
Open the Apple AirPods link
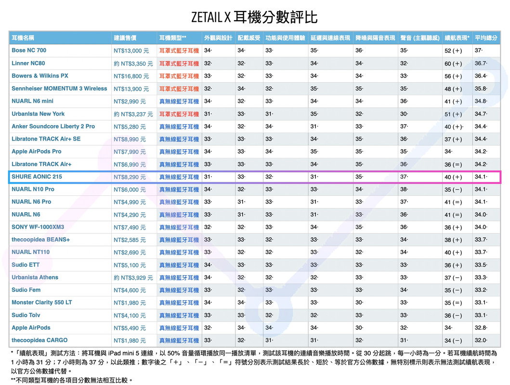point(31,328)
